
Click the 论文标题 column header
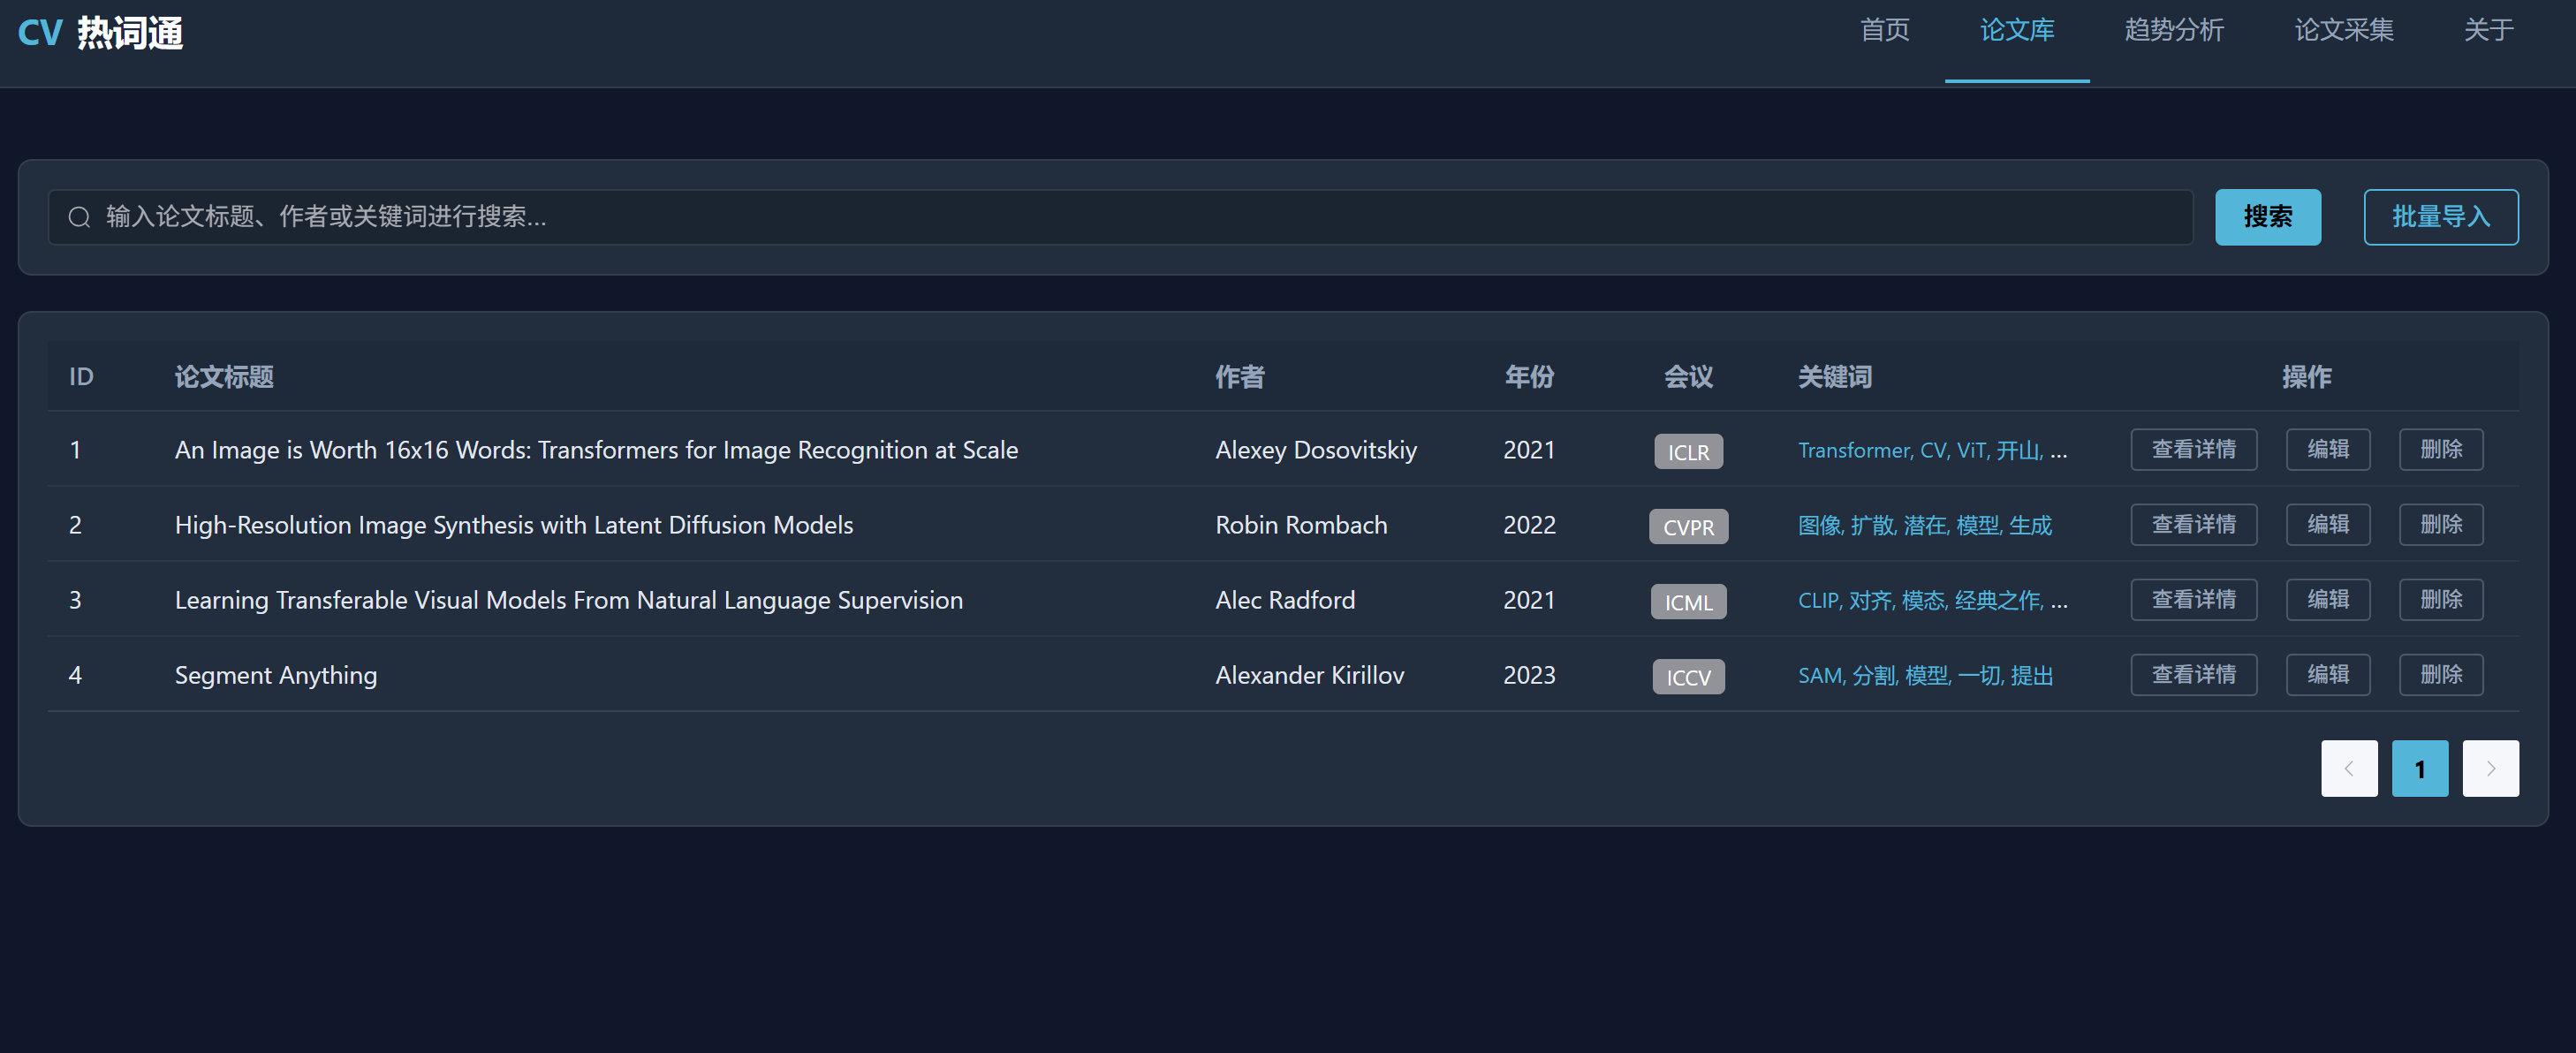[x=224, y=377]
